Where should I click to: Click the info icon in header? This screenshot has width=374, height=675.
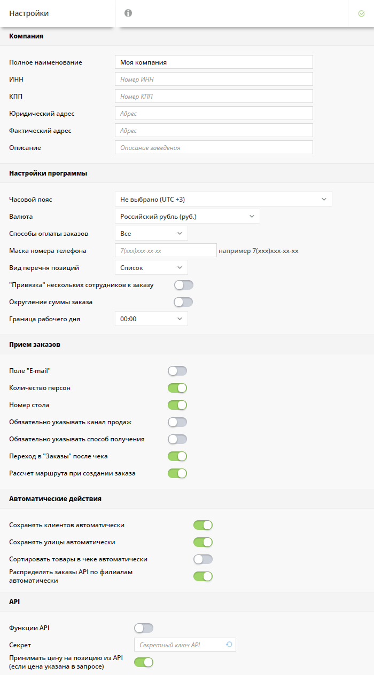pos(128,13)
